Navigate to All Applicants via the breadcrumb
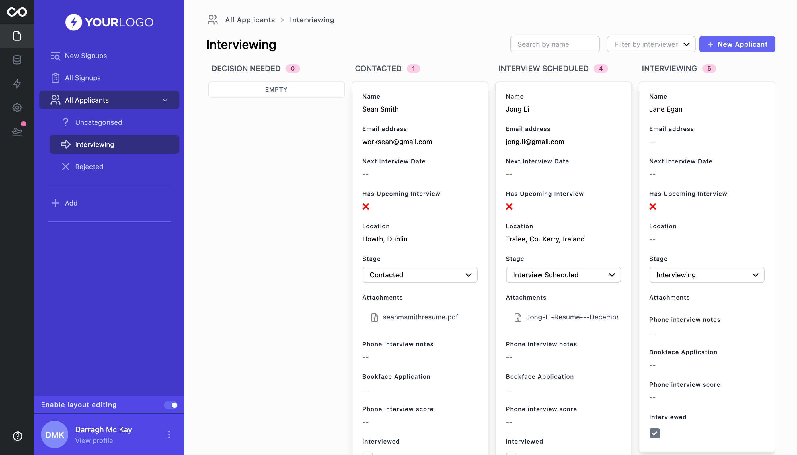Screen dimensions: 797x455 (250, 19)
